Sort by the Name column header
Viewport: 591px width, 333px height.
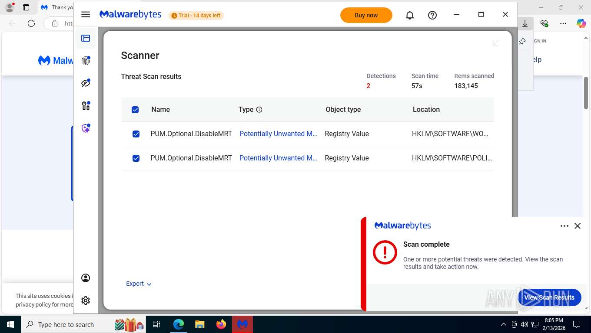pos(160,109)
